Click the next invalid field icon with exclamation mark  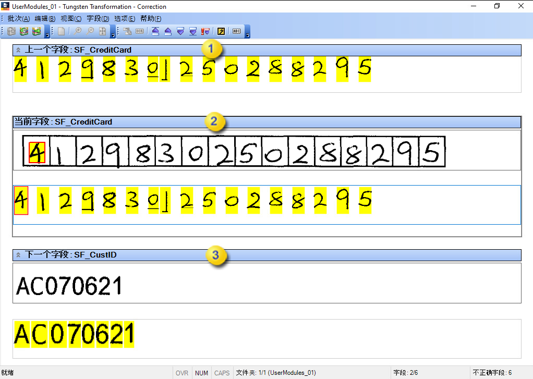coord(205,31)
